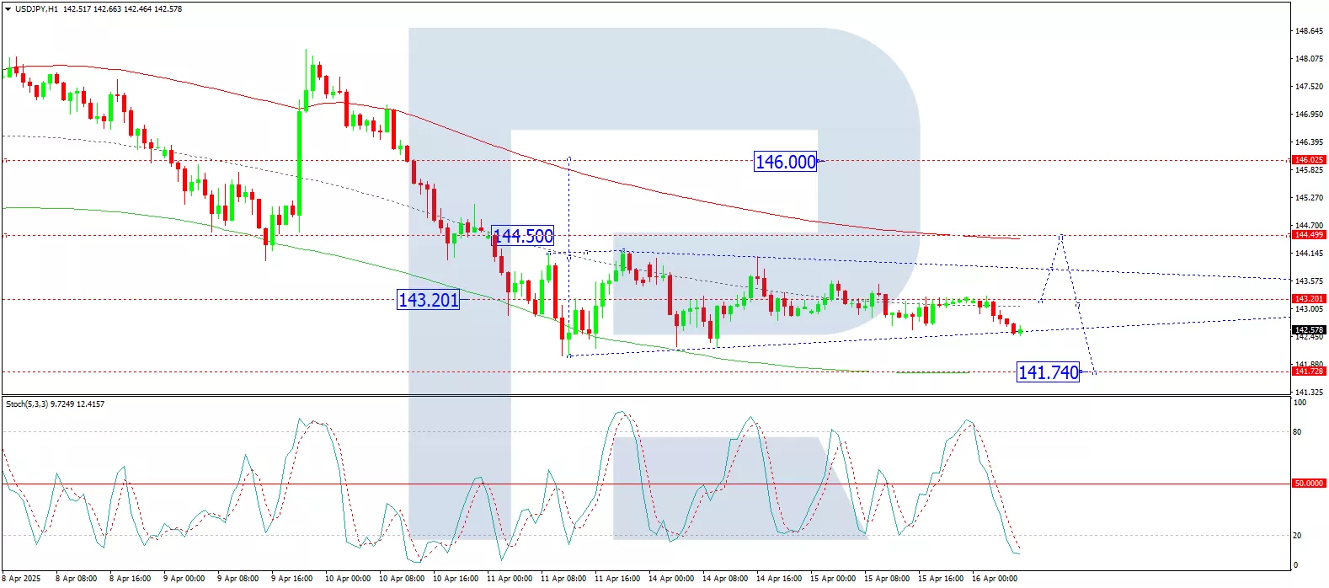Click the 141.740 target price label
Image resolution: width=1329 pixels, height=588 pixels.
[1048, 372]
